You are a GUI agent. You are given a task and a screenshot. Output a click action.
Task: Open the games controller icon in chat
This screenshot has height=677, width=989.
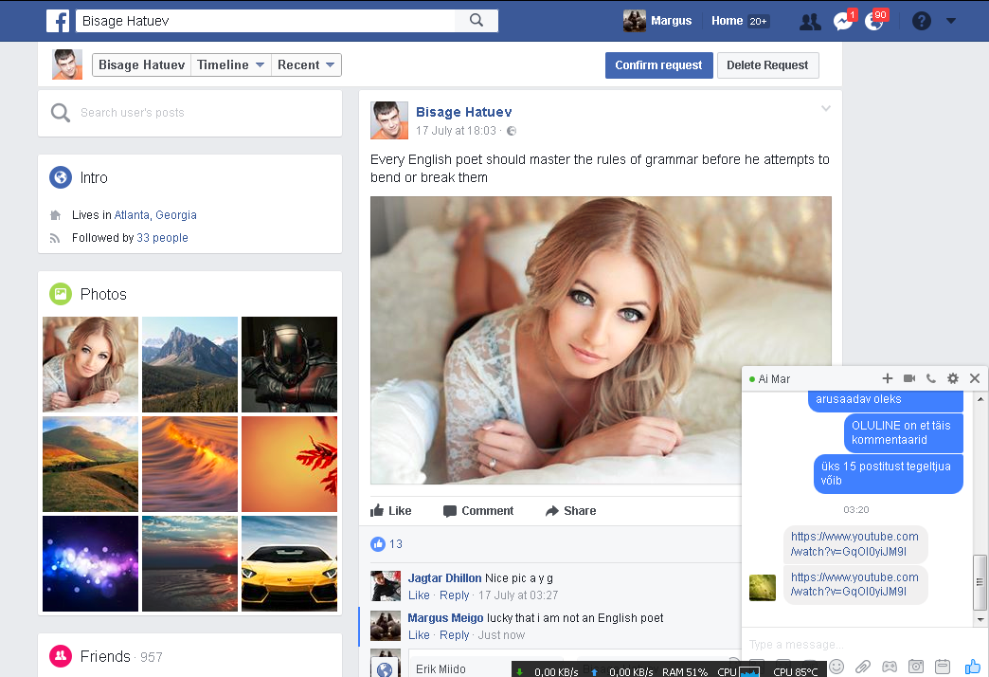[890, 667]
